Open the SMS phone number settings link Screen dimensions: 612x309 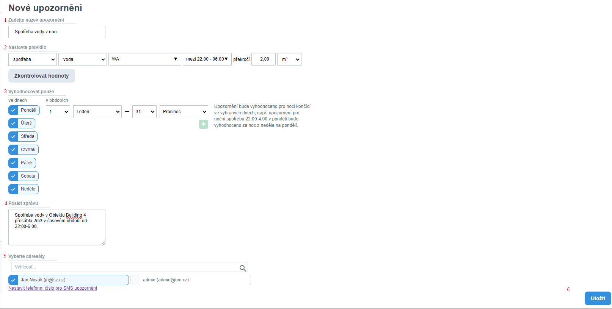[53, 288]
